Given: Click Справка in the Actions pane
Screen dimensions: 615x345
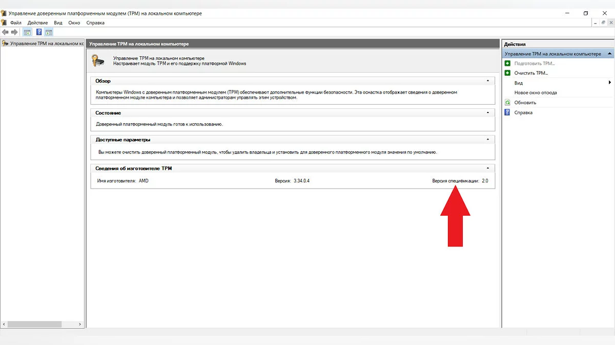Looking at the screenshot, I should coord(523,112).
